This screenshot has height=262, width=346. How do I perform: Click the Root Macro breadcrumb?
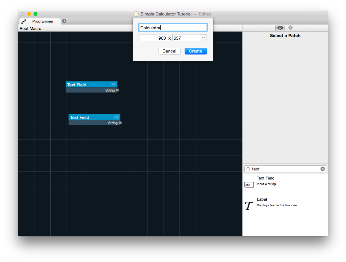pos(30,29)
